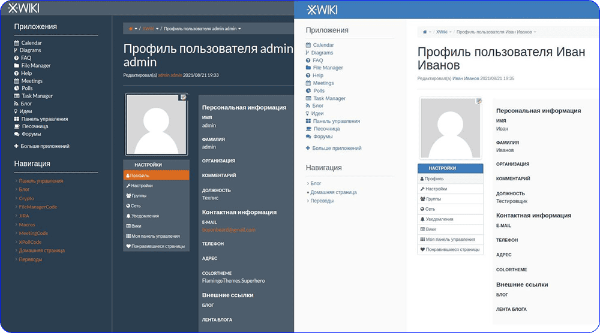This screenshot has width=600, height=333.
Task: Open Meetings app in the dark-themed sidebar
Action: [31, 81]
